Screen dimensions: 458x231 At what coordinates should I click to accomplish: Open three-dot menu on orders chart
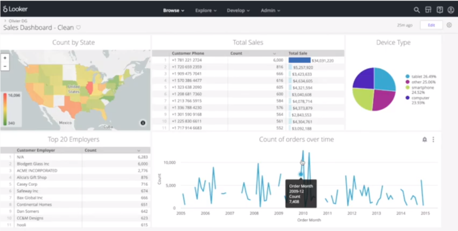click(434, 140)
